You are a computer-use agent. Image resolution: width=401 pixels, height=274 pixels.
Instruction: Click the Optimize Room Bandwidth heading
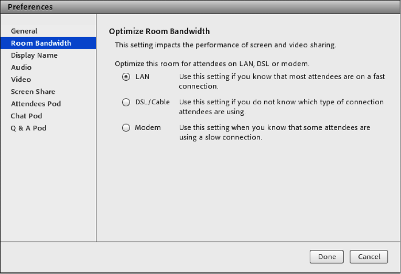tap(159, 31)
